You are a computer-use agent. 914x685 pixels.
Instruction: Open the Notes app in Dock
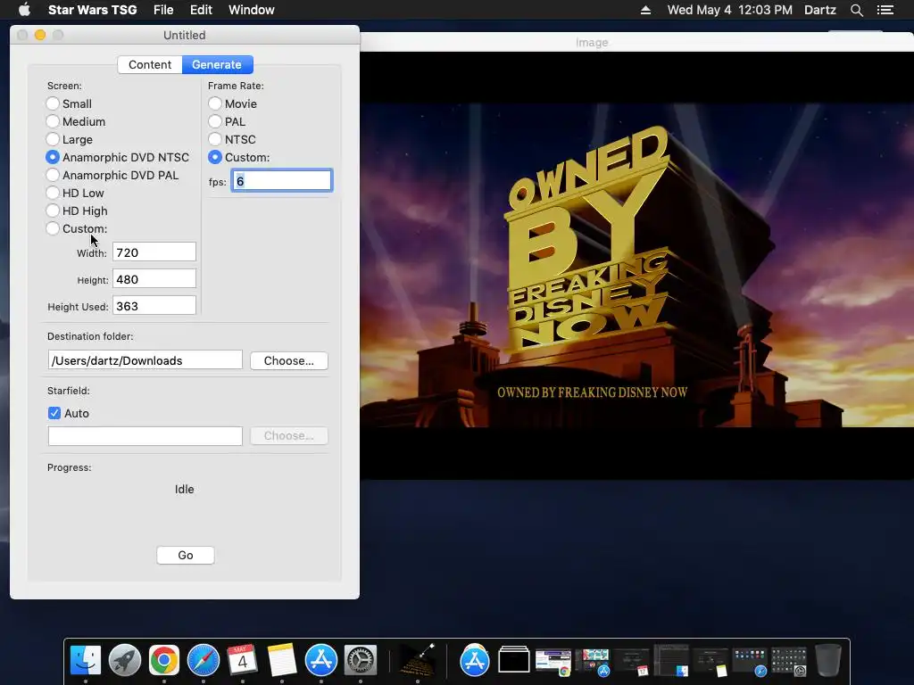281,660
